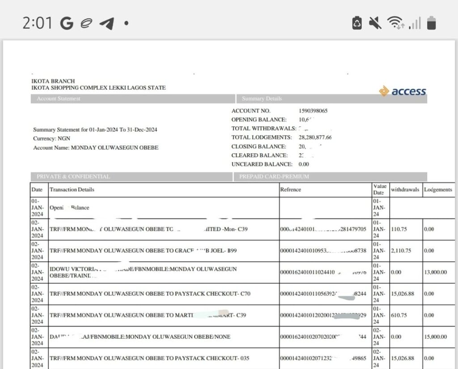Select total lodgements value 28,280,877.66
The image size is (458, 369).
click(x=315, y=138)
